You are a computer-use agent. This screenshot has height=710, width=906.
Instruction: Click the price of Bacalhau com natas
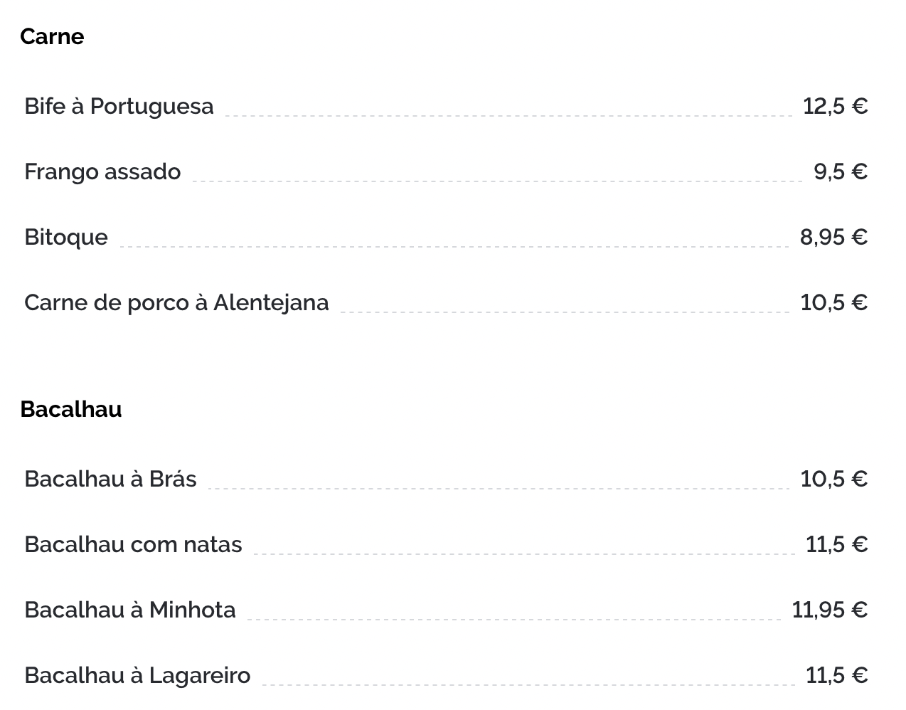pos(836,544)
